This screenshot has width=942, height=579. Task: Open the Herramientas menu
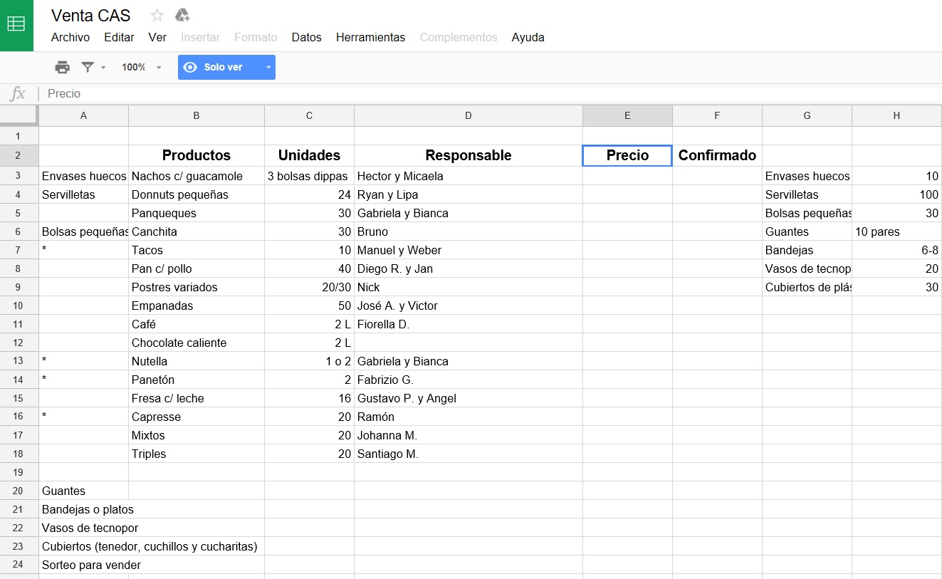pyautogui.click(x=370, y=38)
